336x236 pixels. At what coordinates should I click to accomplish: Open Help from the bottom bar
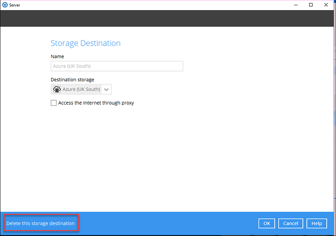click(317, 223)
